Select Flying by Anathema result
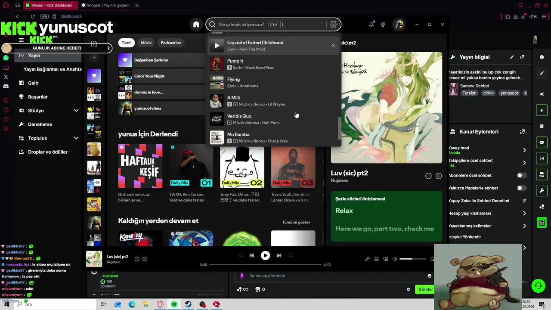This screenshot has width=551, height=310. pos(273,82)
